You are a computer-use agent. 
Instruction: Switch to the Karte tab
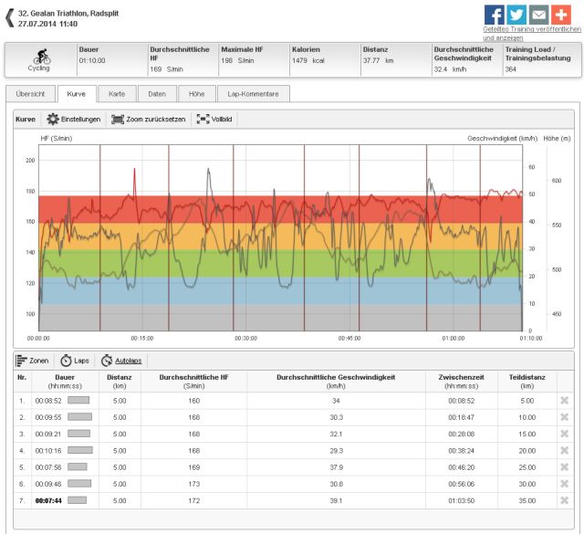click(117, 93)
